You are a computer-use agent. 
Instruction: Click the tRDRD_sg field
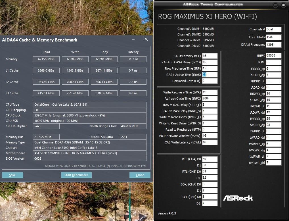pos(274,69)
